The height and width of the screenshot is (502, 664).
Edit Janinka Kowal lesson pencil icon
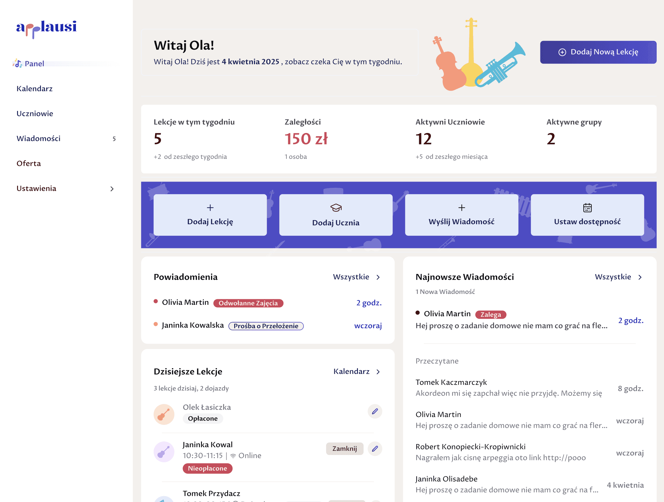(x=375, y=448)
